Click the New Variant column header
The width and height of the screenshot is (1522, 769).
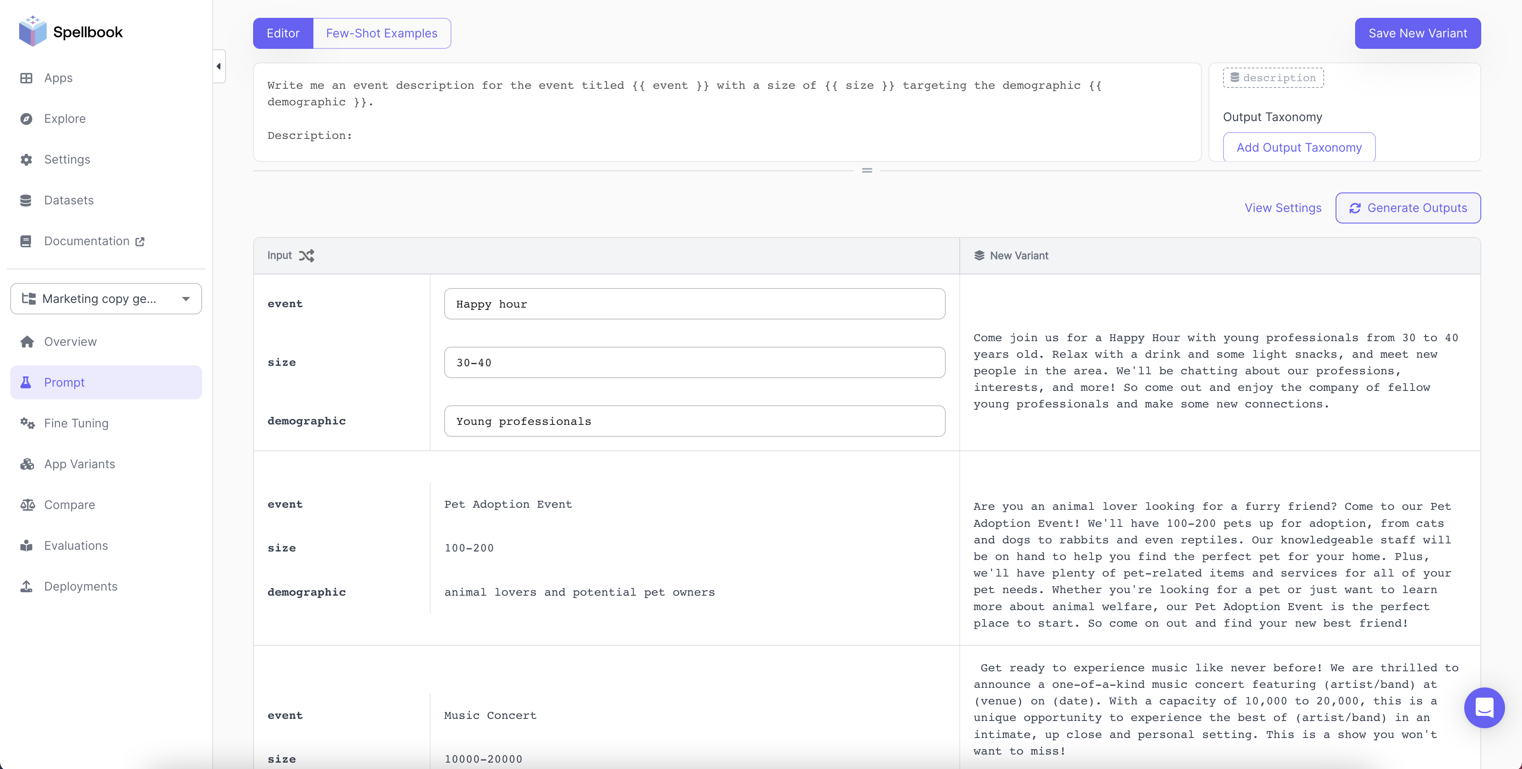(x=1019, y=255)
